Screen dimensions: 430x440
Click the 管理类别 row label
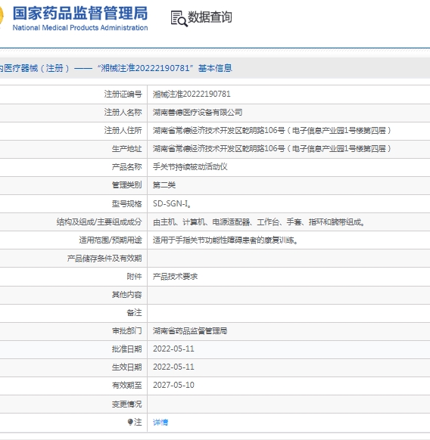[126, 185]
